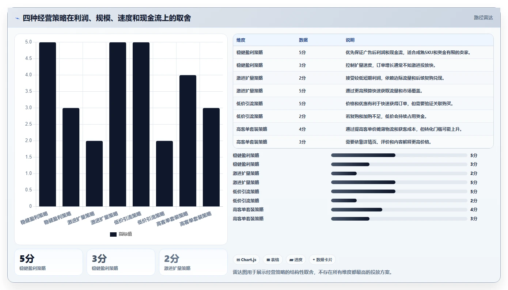Click the 激进扩量策略 progress bar showing 5分
The height and width of the screenshot is (290, 508).
[399, 182]
